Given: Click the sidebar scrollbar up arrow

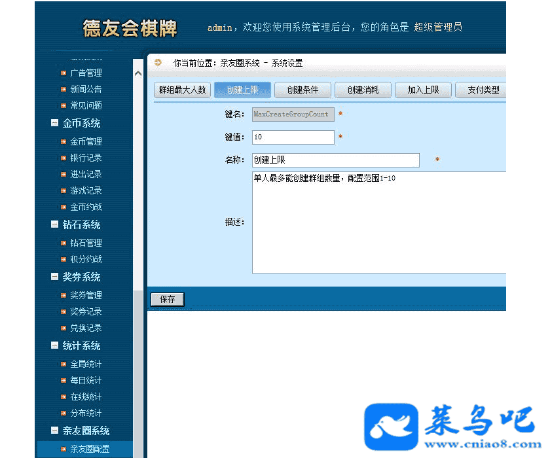Looking at the screenshot, I should coord(138,73).
